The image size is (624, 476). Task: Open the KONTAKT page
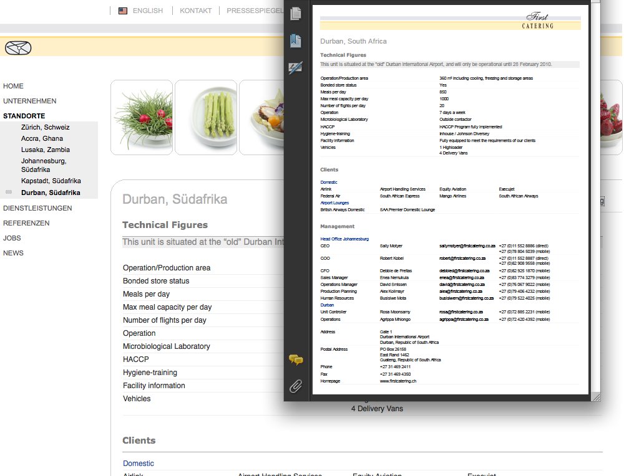point(195,11)
